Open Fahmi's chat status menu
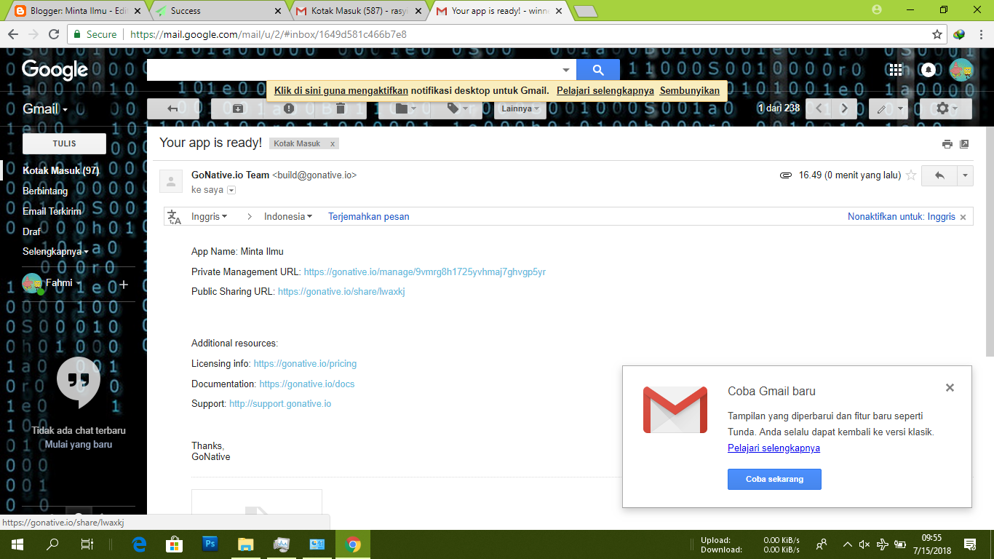Viewport: 994px width, 559px height. (63, 282)
